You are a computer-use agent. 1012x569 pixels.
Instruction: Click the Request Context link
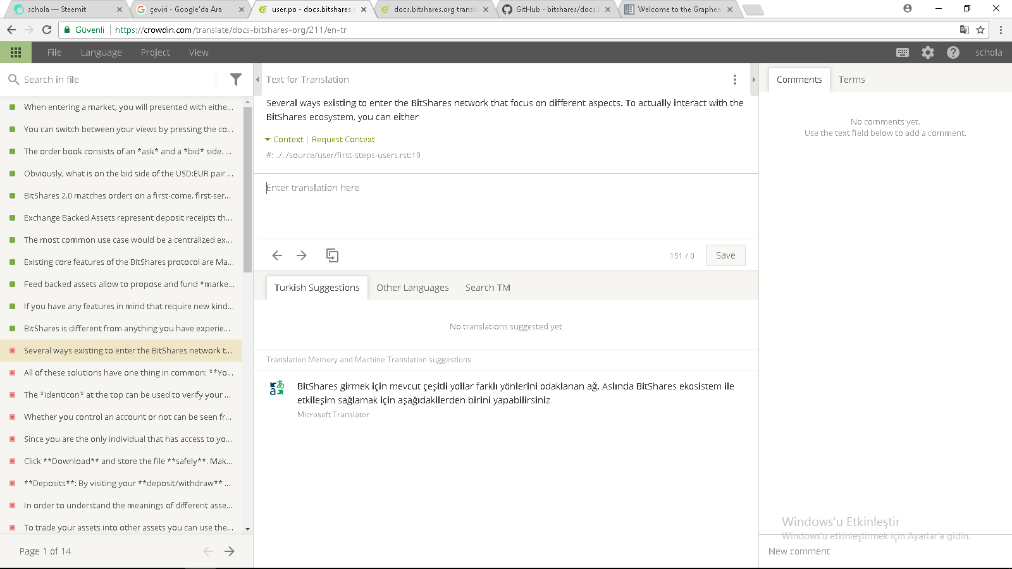click(343, 140)
